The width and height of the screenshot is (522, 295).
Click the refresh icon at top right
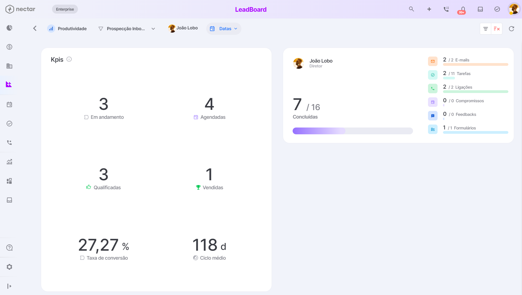pyautogui.click(x=511, y=29)
